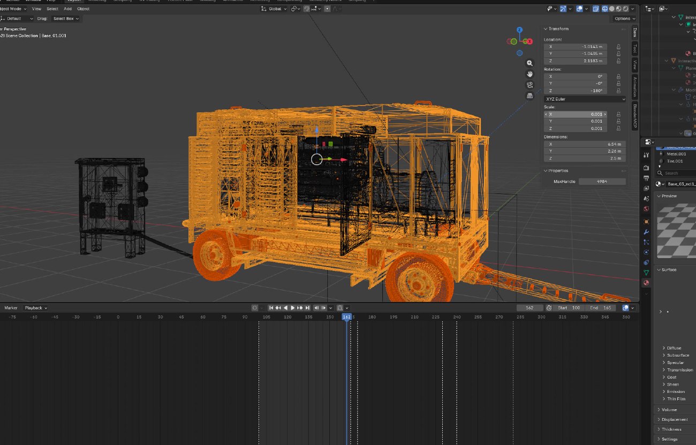696x445 pixels.
Task: Click the MaxHandle property slider
Action: [602, 182]
